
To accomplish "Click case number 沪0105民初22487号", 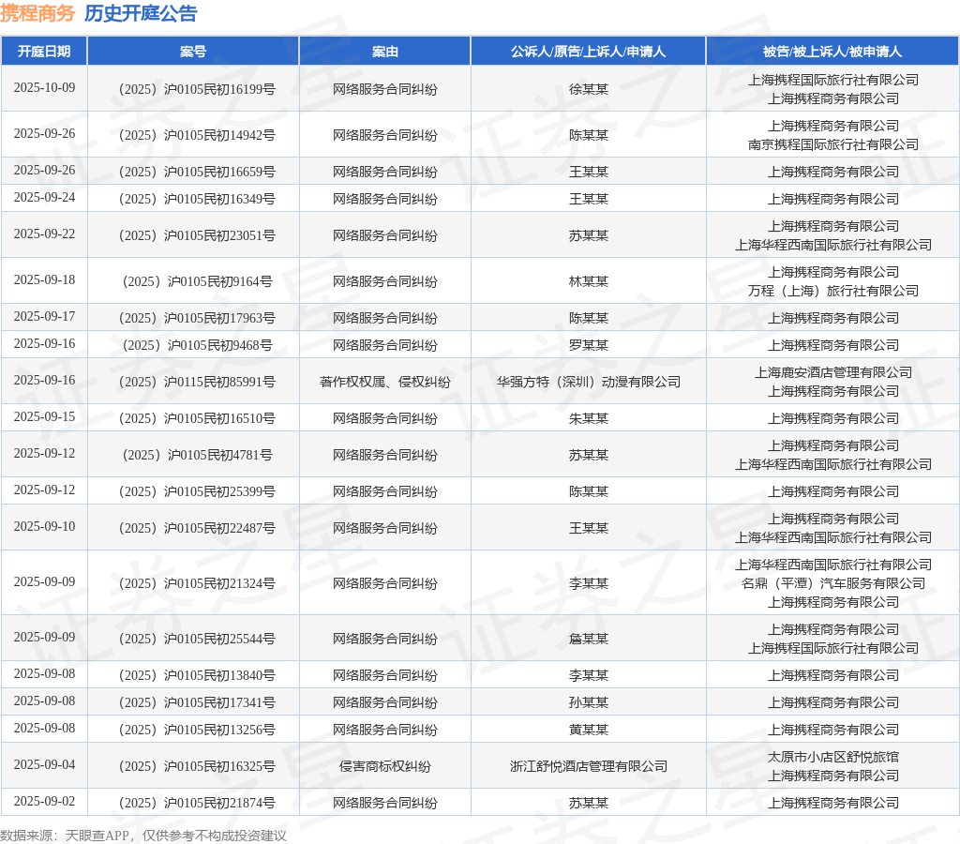I will [x=197, y=529].
